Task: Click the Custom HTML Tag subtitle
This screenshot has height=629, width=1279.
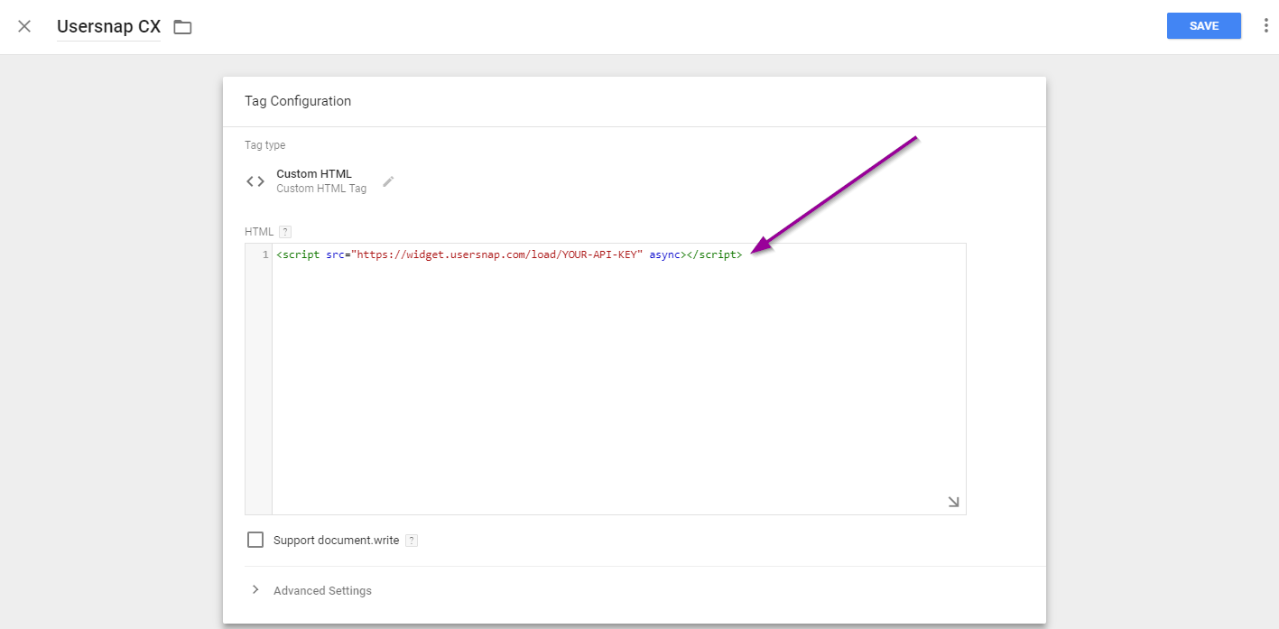Action: coord(321,189)
